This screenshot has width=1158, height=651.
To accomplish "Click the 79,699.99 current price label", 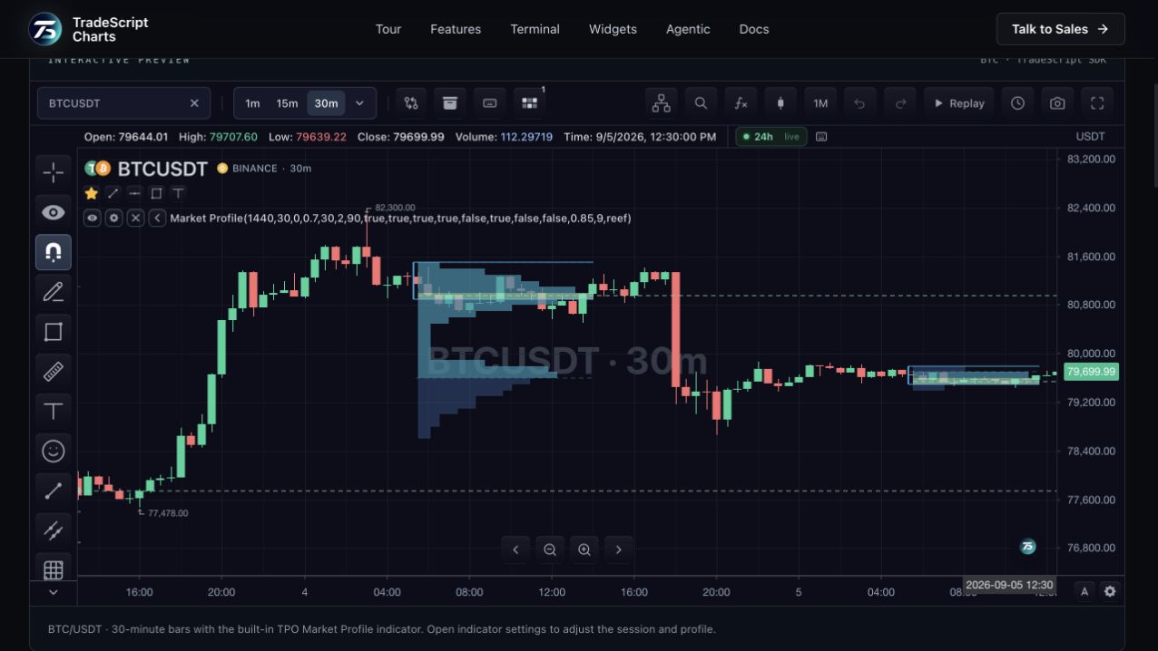I will [x=1092, y=372].
